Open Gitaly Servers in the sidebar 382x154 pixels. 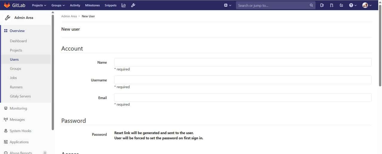coord(20,96)
